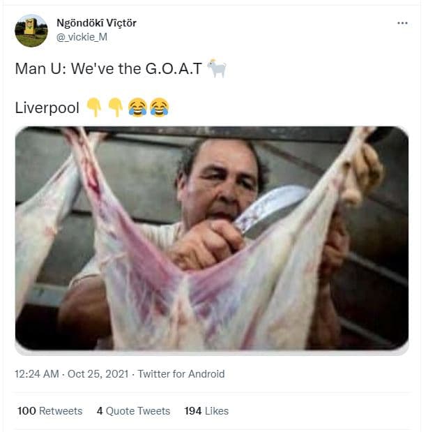This screenshot has width=428, height=432.
Task: View the 4 Quote Tweets
Action: pos(133,411)
